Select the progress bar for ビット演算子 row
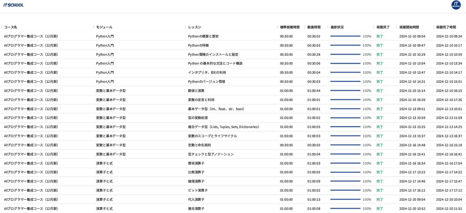Viewport: 466px width, 213px height. click(x=345, y=190)
